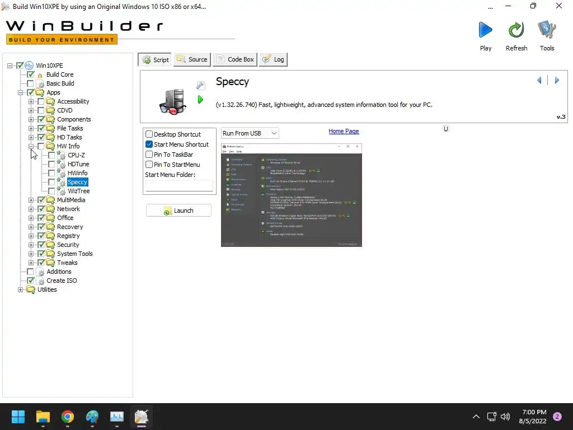This screenshot has height=430, width=573.
Task: Click the Start Menu Folder input field
Action: click(x=179, y=185)
